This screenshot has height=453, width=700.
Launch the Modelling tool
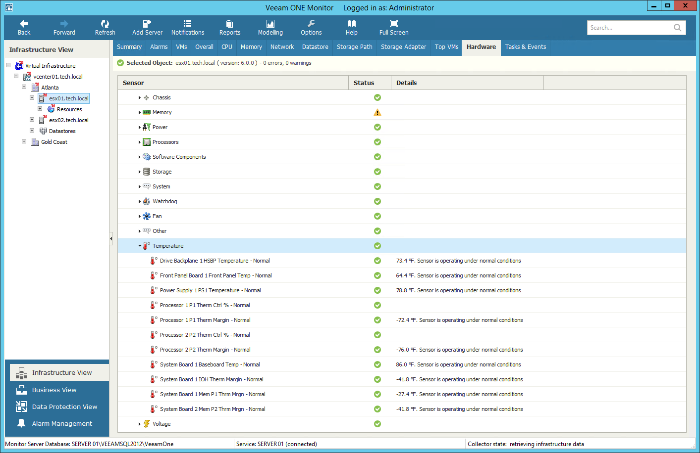270,28
